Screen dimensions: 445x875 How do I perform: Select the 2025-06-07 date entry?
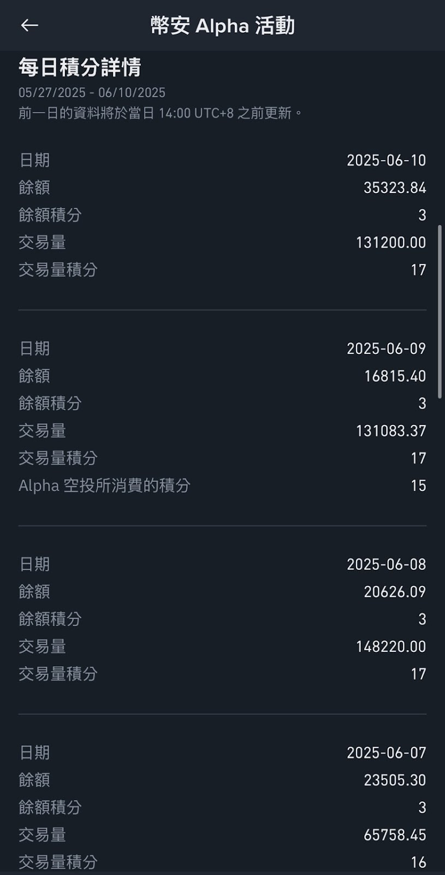pos(386,752)
